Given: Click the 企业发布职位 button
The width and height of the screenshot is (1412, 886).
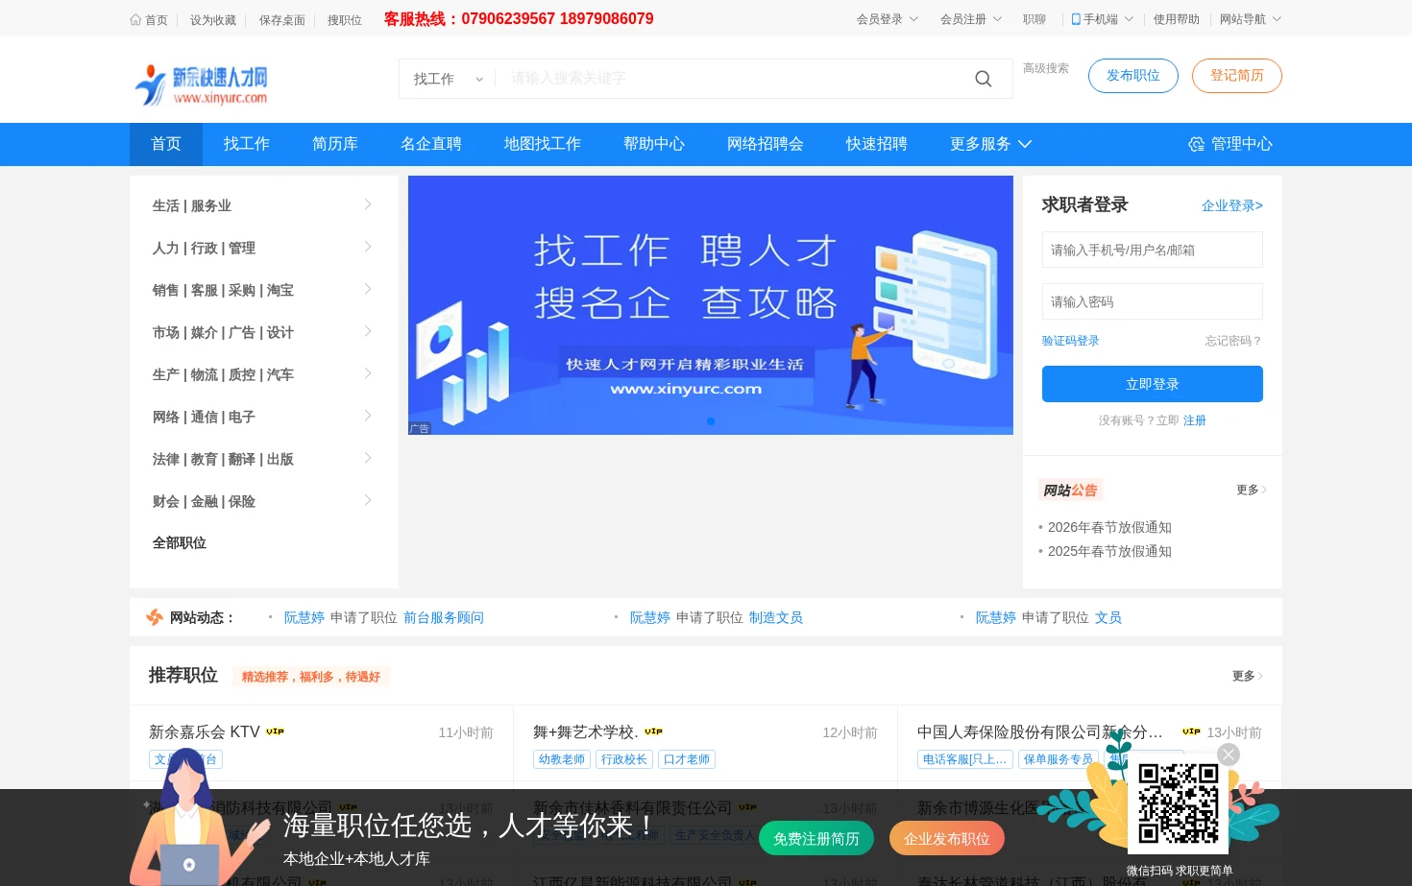Looking at the screenshot, I should click(x=947, y=838).
